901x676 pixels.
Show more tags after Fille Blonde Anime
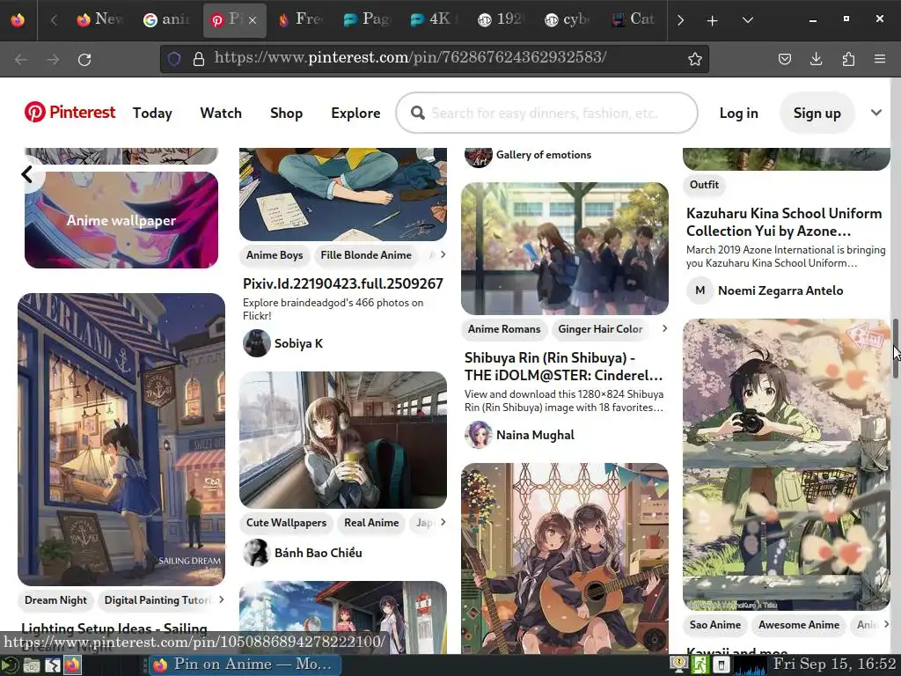click(x=443, y=254)
